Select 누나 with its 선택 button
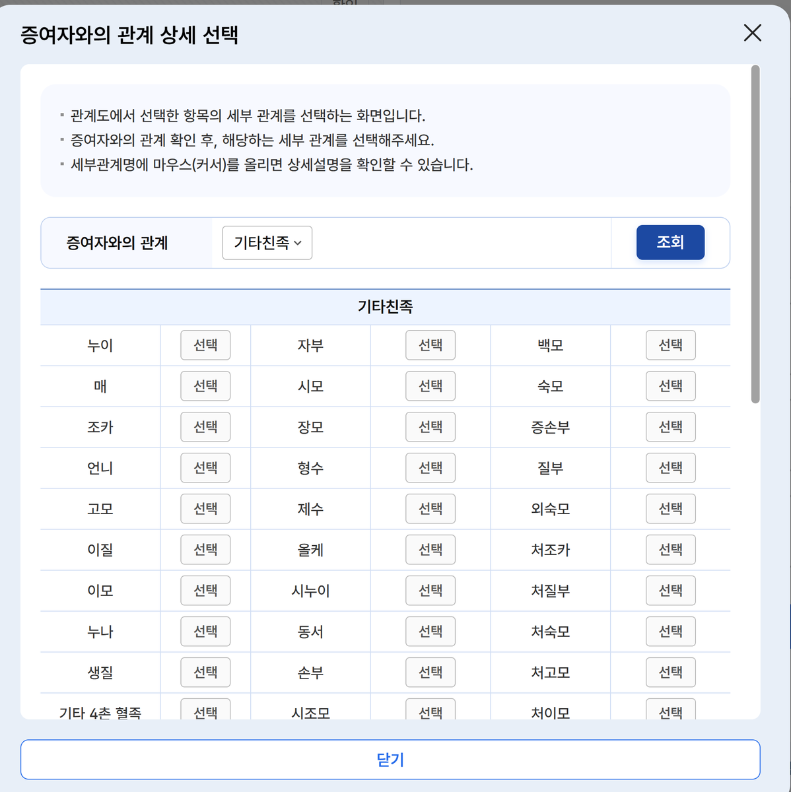This screenshot has width=791, height=792. (205, 632)
